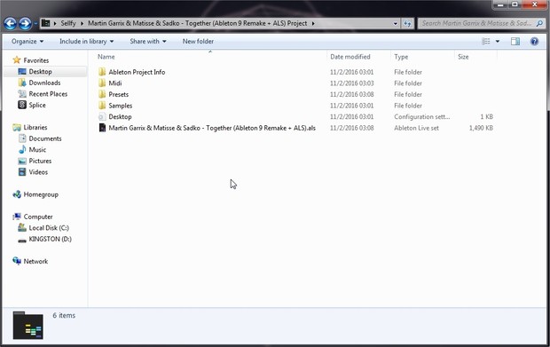Open the Organize dropdown menu
The width and height of the screenshot is (550, 347).
[x=27, y=42]
